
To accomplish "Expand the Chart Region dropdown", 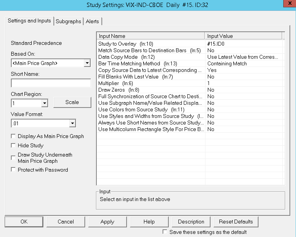I will click(x=44, y=103).
